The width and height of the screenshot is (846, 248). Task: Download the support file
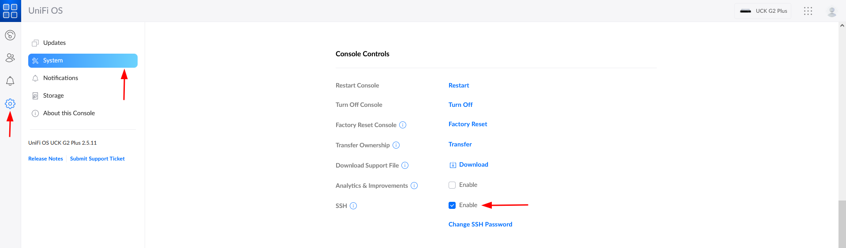473,164
